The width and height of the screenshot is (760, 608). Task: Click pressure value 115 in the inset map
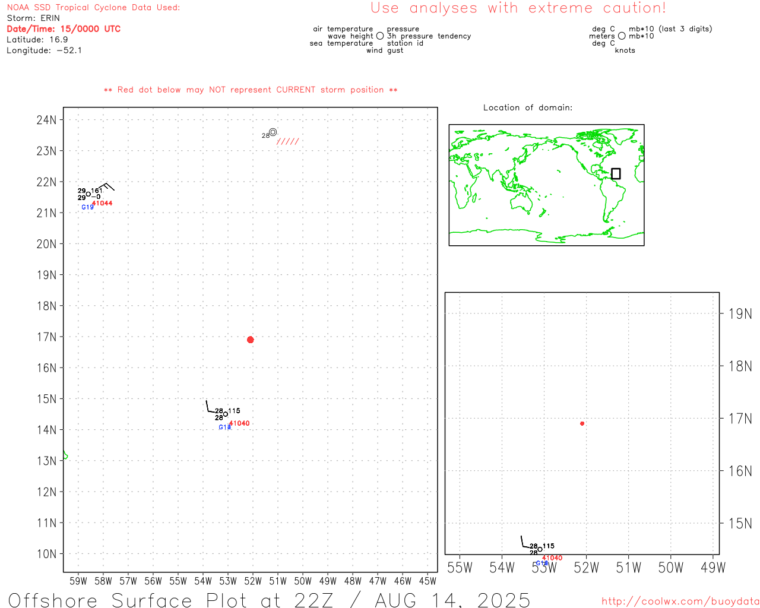click(x=548, y=546)
